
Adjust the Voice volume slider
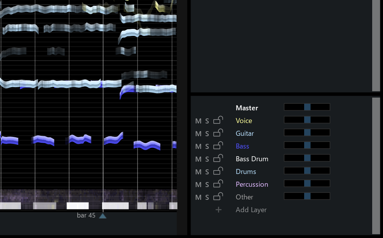[307, 120]
